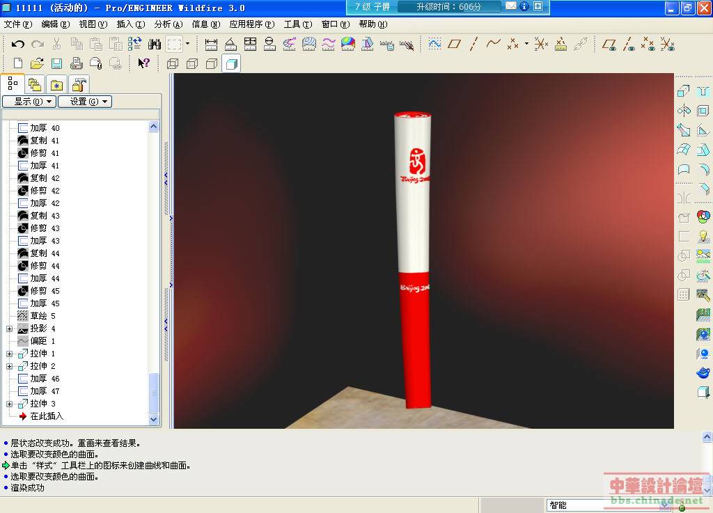Click the What's This help pointer icon
The width and height of the screenshot is (713, 513).
tap(143, 64)
